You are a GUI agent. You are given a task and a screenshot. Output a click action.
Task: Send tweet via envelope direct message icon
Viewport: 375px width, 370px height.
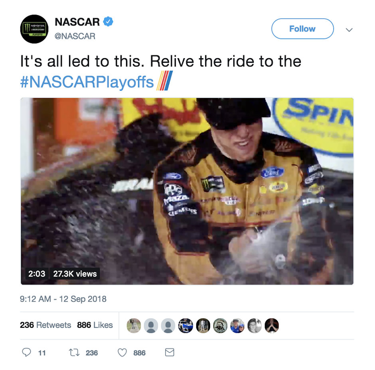[170, 352]
